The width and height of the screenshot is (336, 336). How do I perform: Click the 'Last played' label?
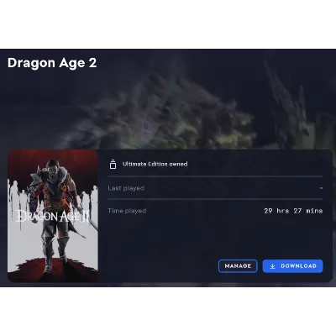pos(126,188)
